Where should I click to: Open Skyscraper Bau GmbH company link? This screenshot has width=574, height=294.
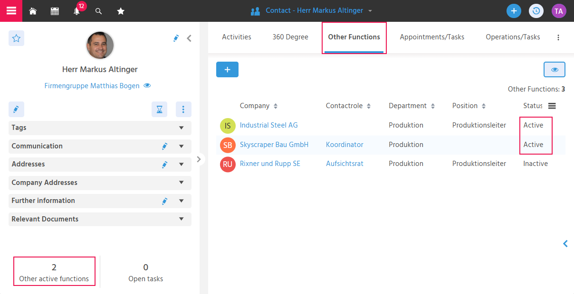(x=274, y=145)
